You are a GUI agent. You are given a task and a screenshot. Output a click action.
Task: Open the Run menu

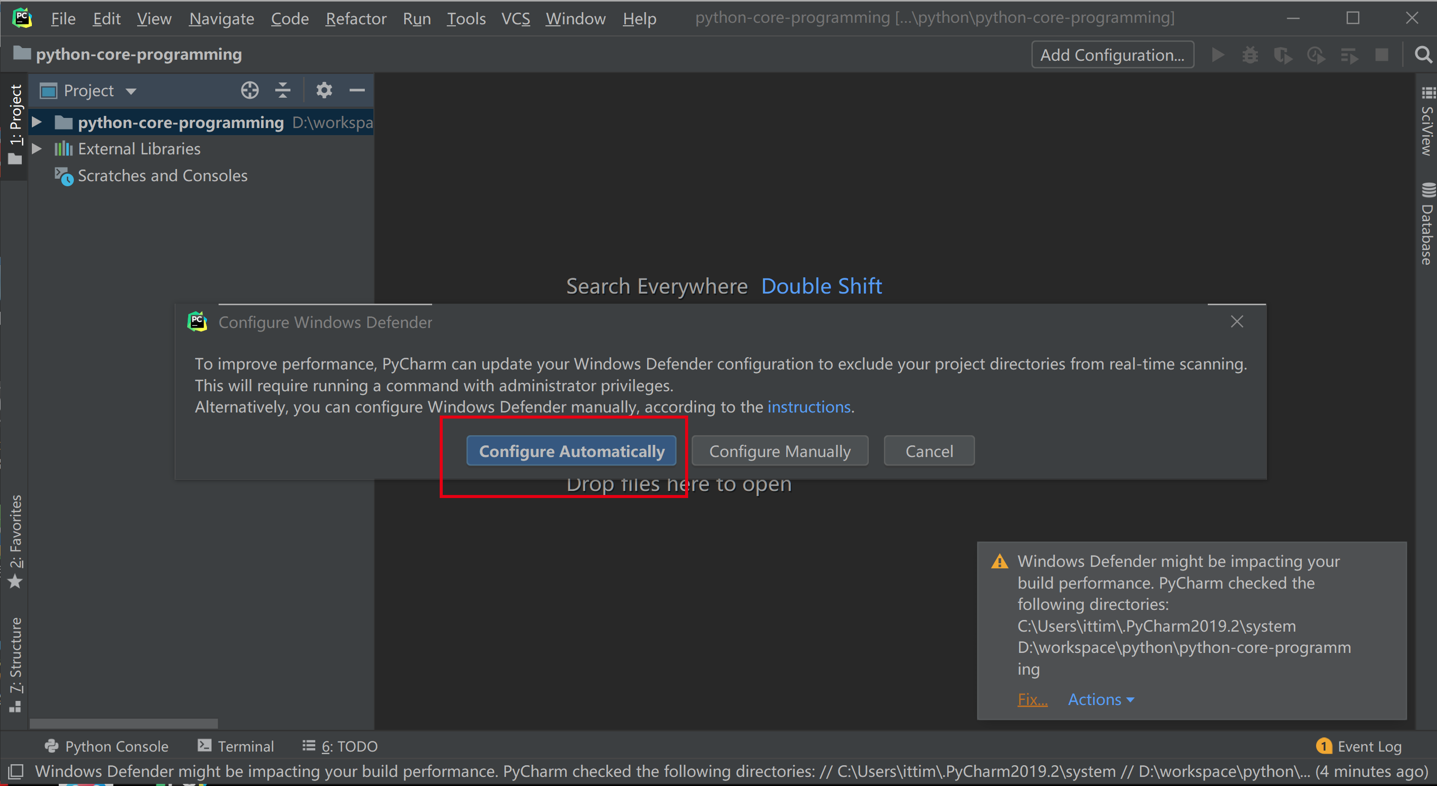coord(417,18)
